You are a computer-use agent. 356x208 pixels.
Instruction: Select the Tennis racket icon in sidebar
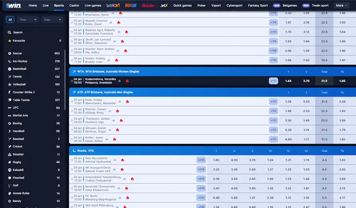pos(10,77)
